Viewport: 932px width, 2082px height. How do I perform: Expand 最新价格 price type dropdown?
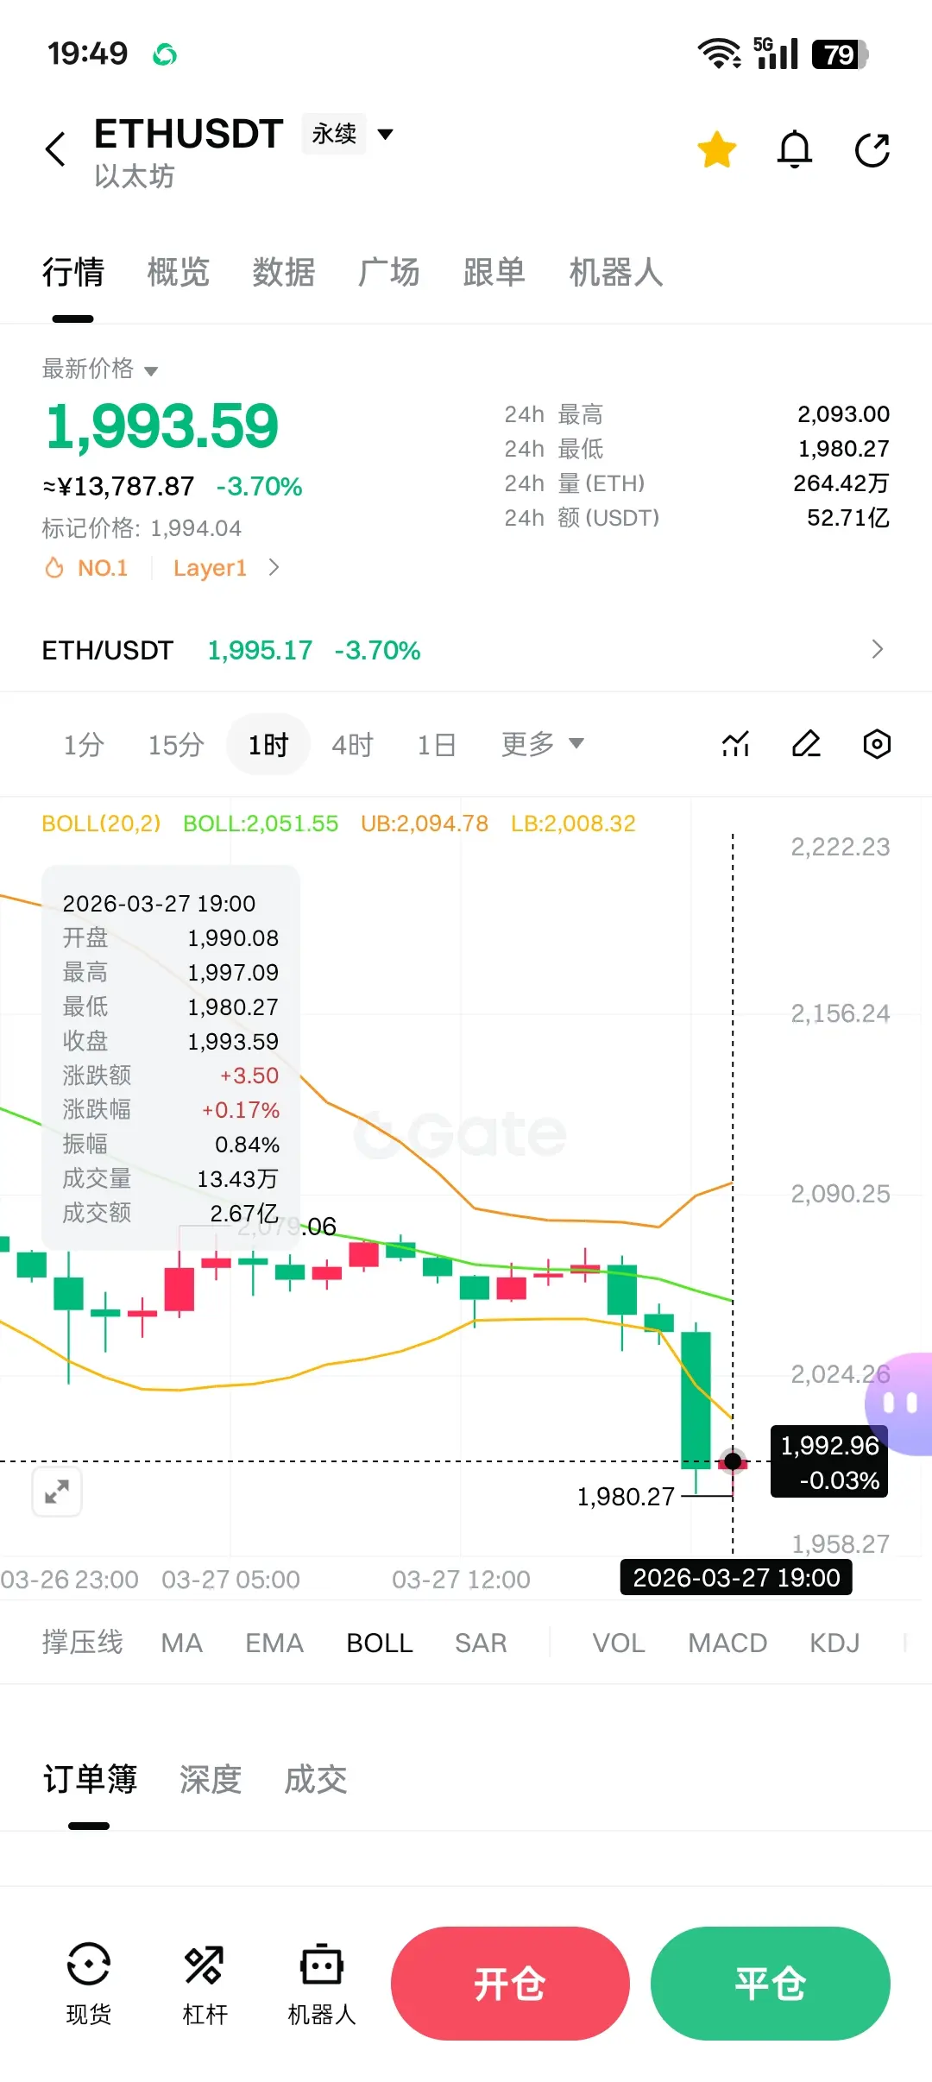click(x=100, y=369)
